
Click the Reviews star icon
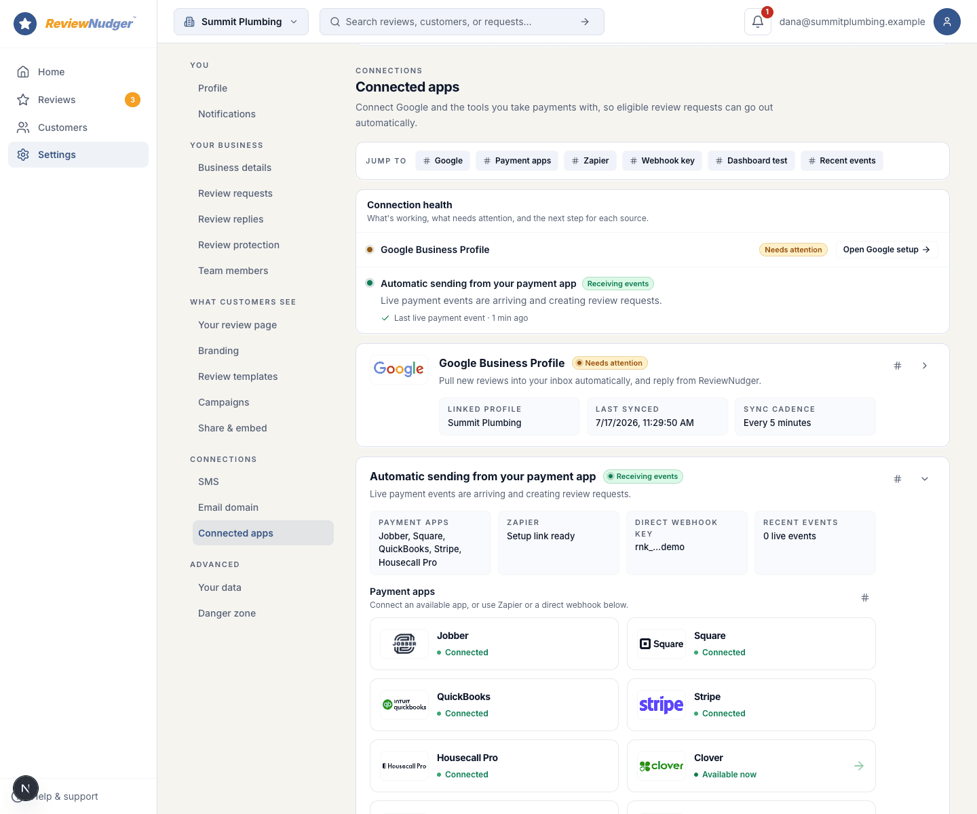pos(23,100)
